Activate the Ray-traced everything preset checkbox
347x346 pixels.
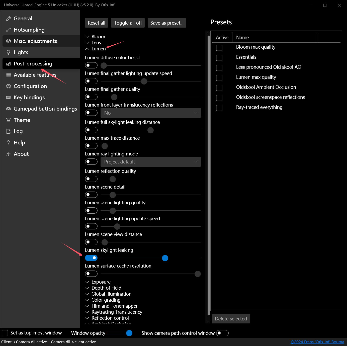(x=219, y=108)
